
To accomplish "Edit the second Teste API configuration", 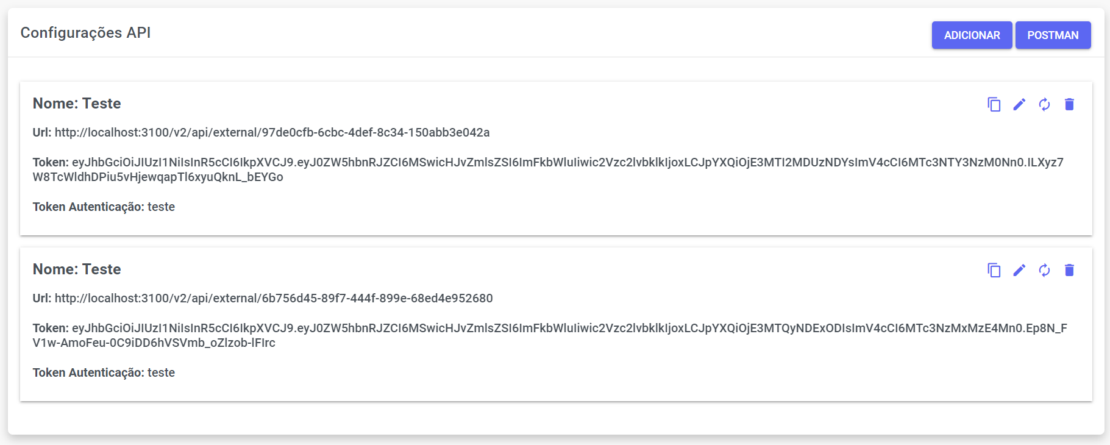I will (x=1019, y=270).
